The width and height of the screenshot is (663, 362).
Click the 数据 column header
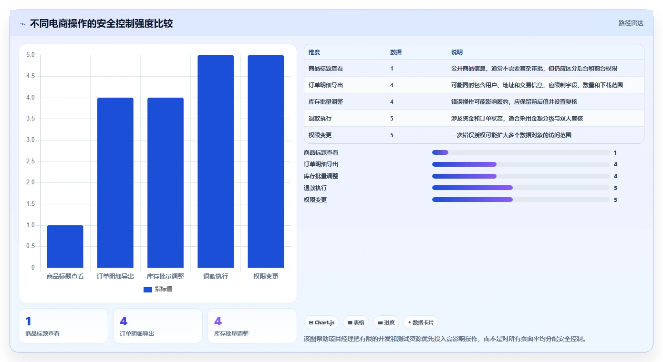(396, 52)
